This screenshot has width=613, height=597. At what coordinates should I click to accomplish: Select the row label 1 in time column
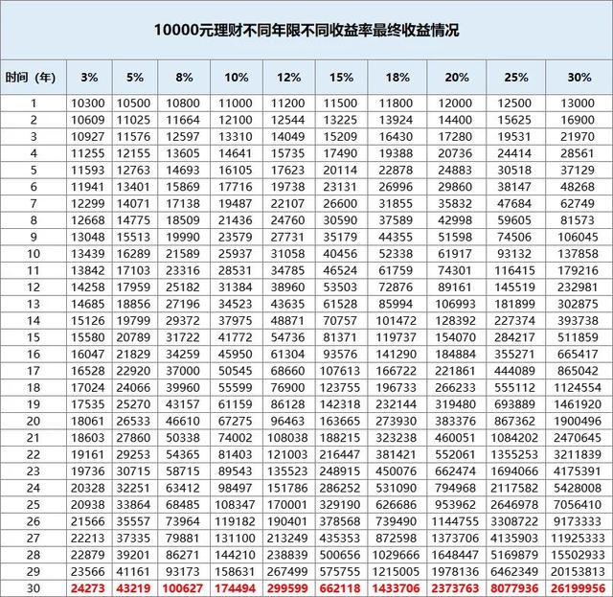click(x=34, y=103)
